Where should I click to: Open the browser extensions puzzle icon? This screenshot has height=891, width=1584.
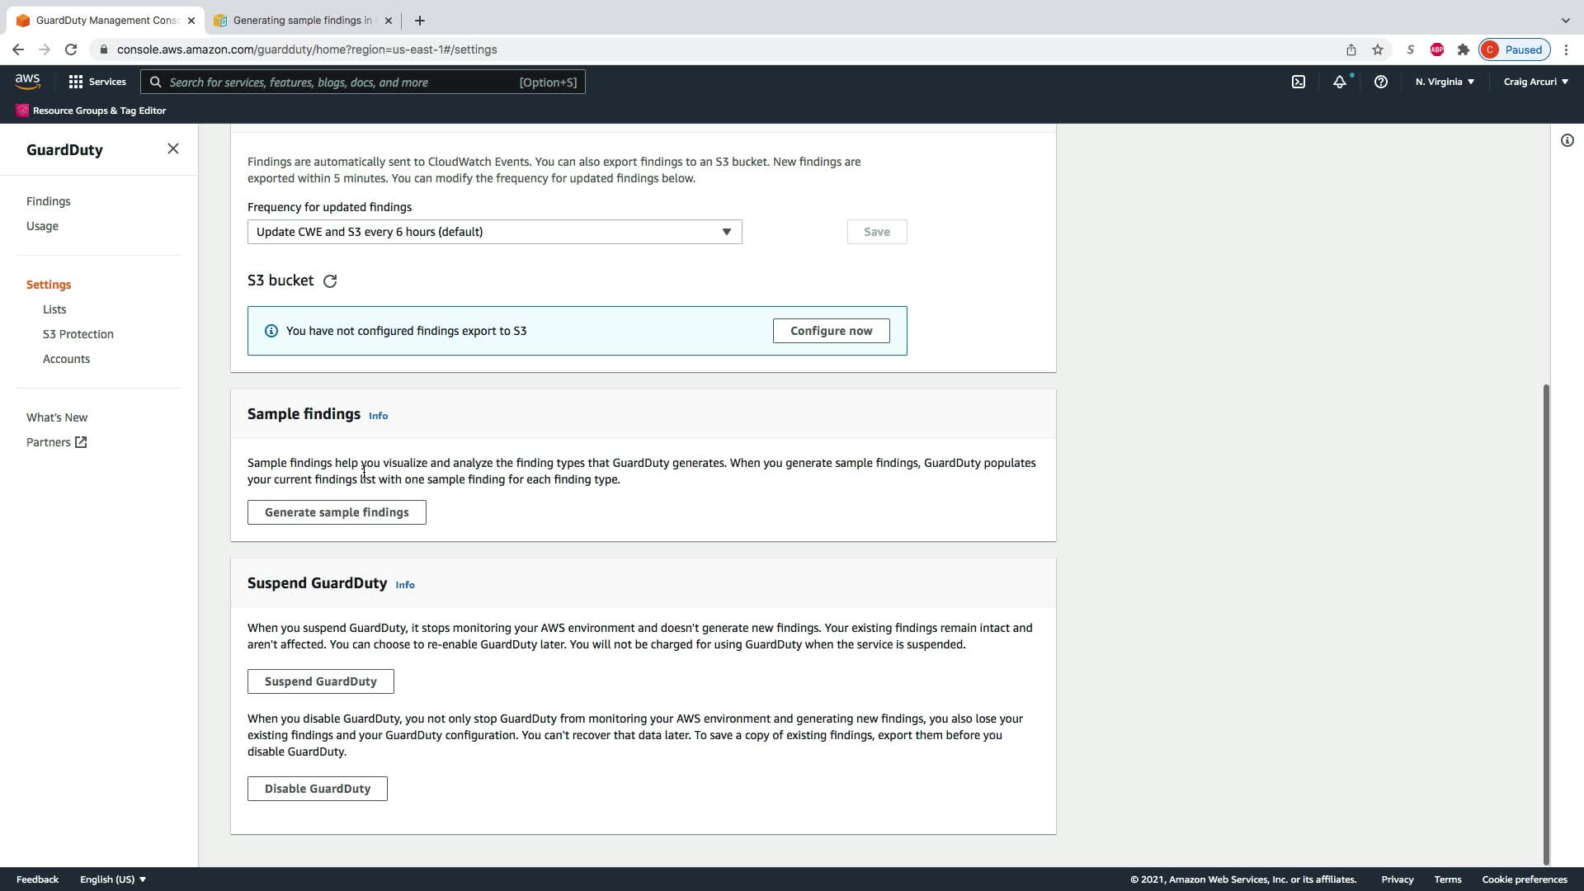[x=1463, y=49]
